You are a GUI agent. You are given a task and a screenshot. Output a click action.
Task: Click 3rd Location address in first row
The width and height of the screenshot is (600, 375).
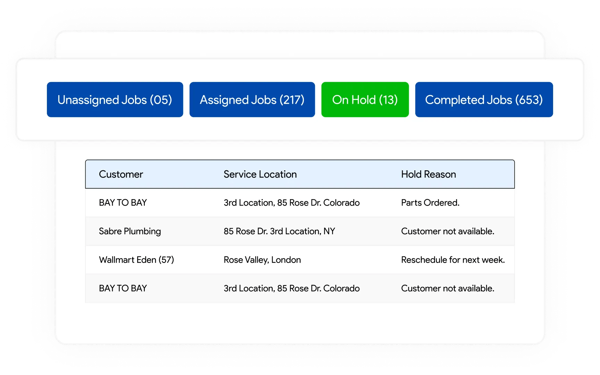(292, 203)
